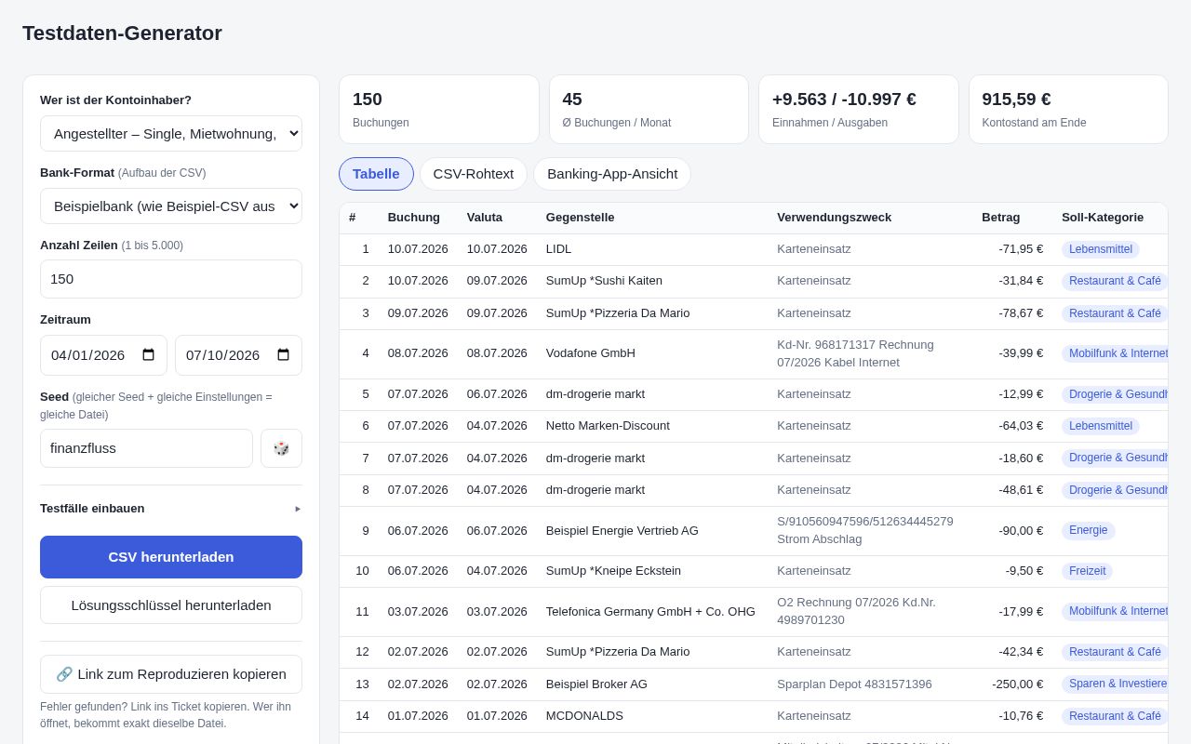The width and height of the screenshot is (1191, 744).
Task: Open the Kontoinhaber dropdown
Action: point(171,134)
